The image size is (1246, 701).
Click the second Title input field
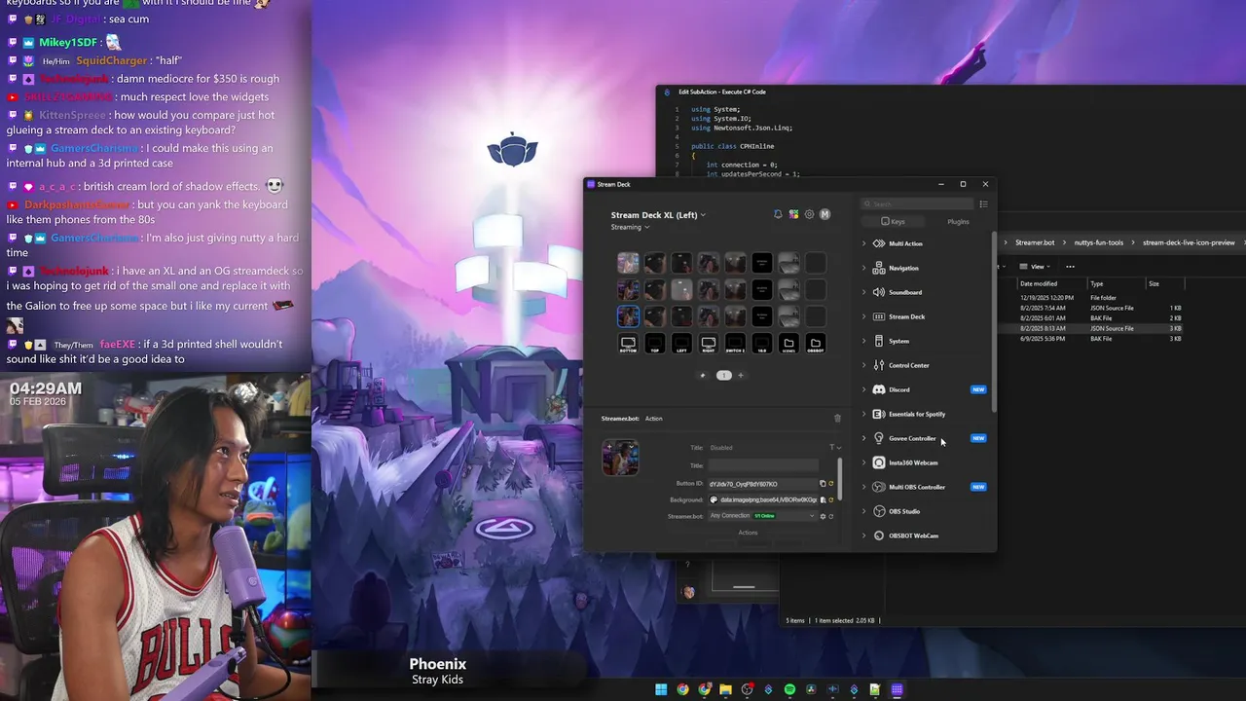pyautogui.click(x=763, y=465)
